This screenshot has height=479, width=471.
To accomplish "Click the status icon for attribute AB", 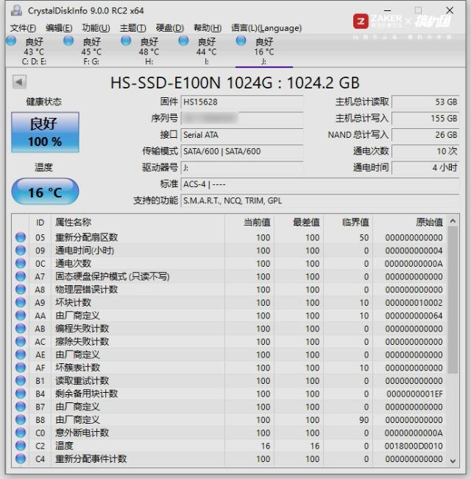I will (x=21, y=329).
